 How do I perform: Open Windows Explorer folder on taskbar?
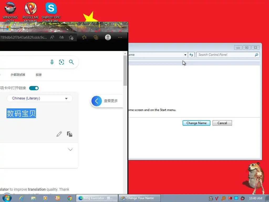(33, 198)
